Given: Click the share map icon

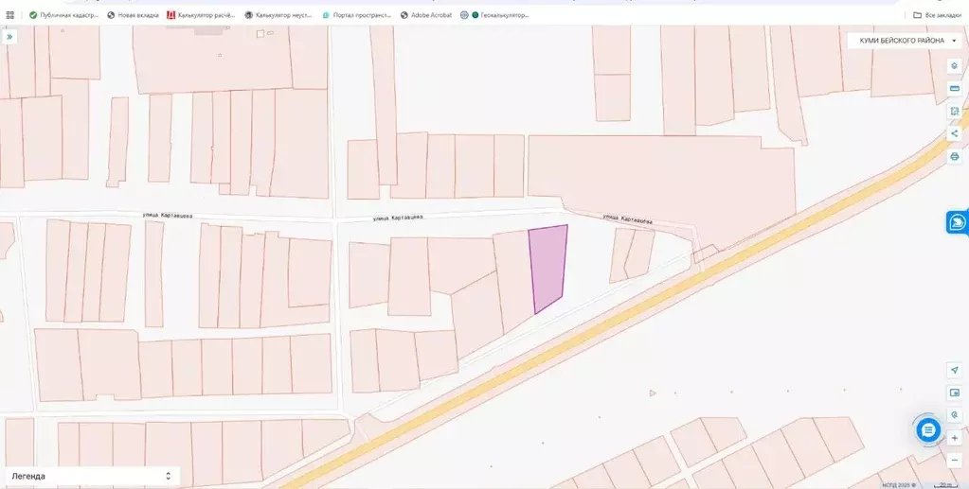Looking at the screenshot, I should (x=954, y=133).
